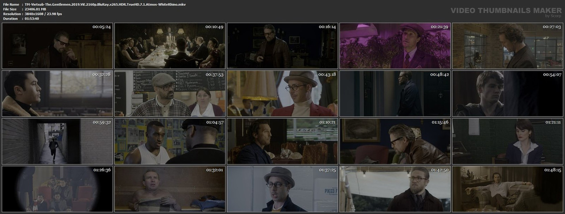Open the dark frame at 00:48:42
The image size is (565, 214).
[x=395, y=93]
